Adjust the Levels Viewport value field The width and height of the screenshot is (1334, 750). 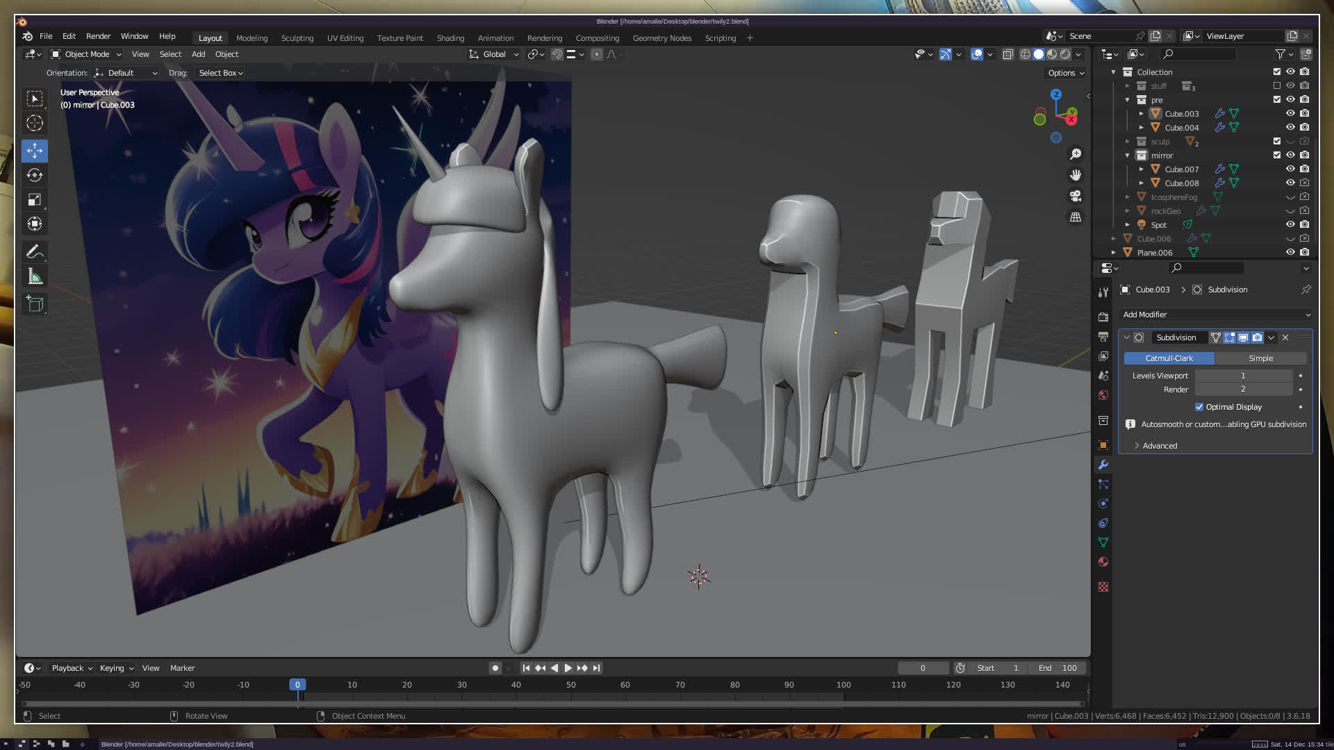coord(1243,376)
